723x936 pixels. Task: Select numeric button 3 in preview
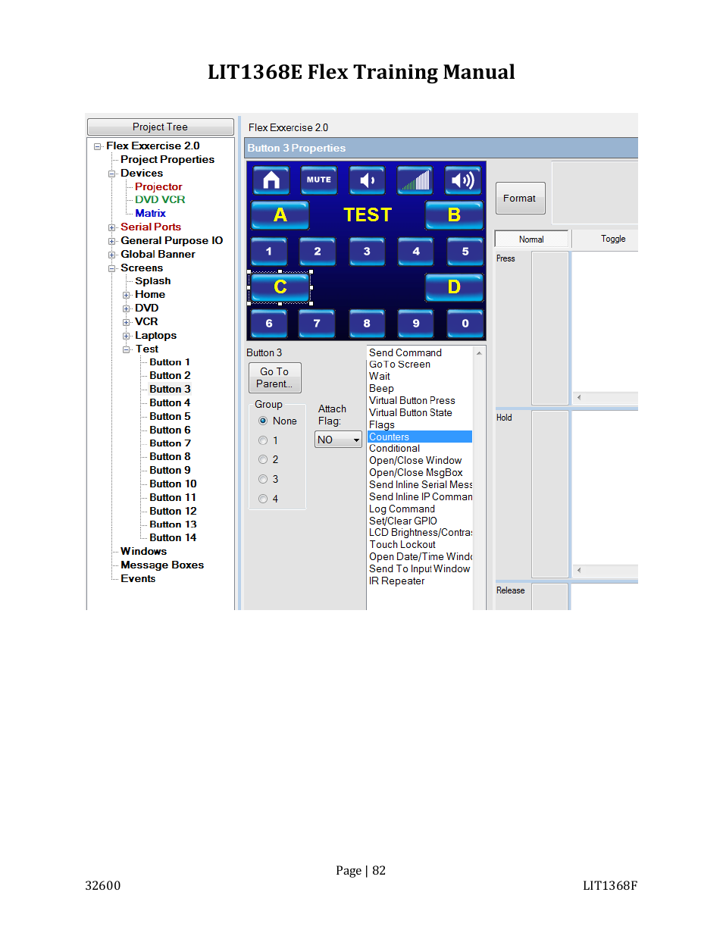(367, 252)
